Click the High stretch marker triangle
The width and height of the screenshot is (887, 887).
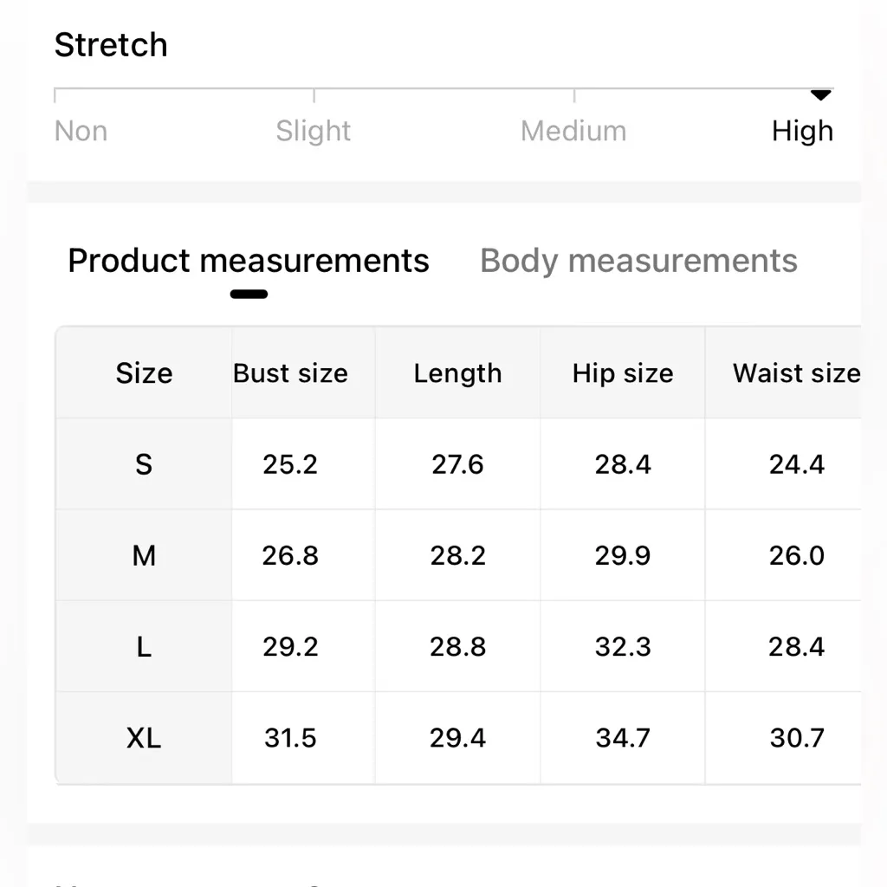820,95
